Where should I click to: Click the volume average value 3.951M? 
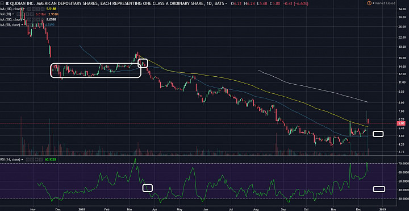coord(53,14)
